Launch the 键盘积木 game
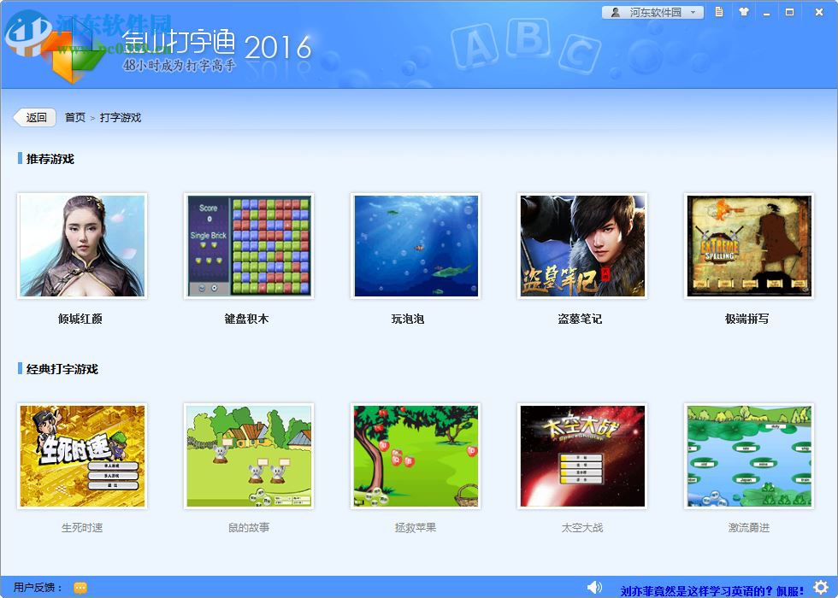838x598 pixels. 248,245
